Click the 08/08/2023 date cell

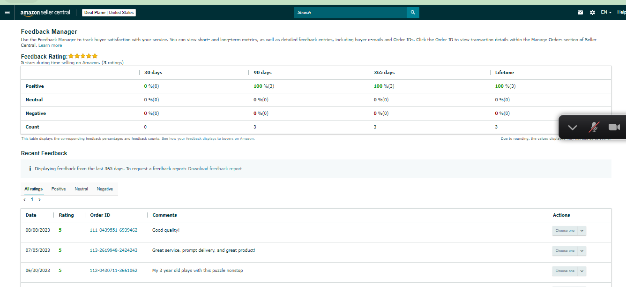[x=37, y=230]
